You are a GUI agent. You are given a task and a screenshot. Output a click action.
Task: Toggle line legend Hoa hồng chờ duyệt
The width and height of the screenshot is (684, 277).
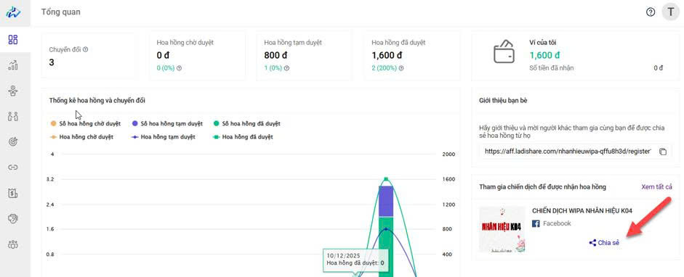click(x=82, y=137)
